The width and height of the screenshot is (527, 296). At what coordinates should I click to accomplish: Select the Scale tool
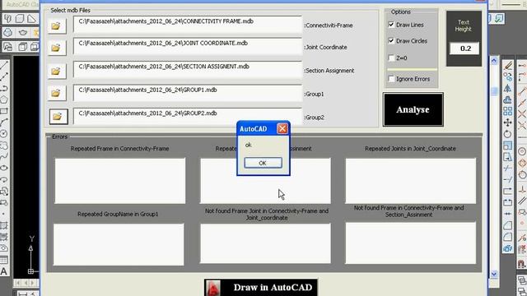click(508, 146)
